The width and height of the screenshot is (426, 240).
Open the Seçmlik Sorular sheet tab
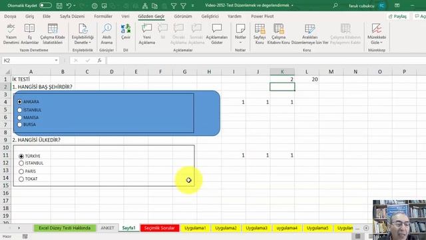pyautogui.click(x=160, y=228)
